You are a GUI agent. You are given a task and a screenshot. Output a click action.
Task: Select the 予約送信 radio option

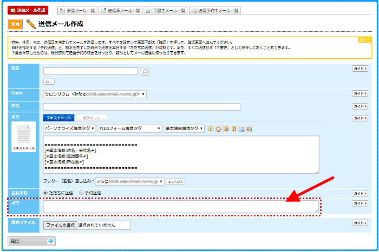click(82, 193)
